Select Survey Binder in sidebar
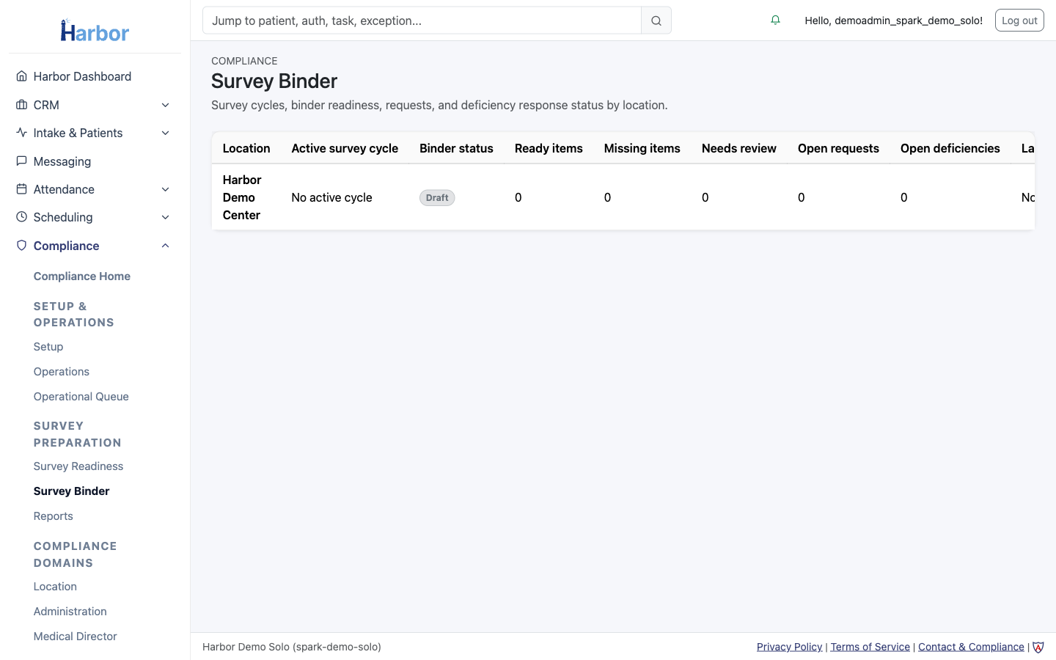Image resolution: width=1056 pixels, height=660 pixels. click(72, 491)
